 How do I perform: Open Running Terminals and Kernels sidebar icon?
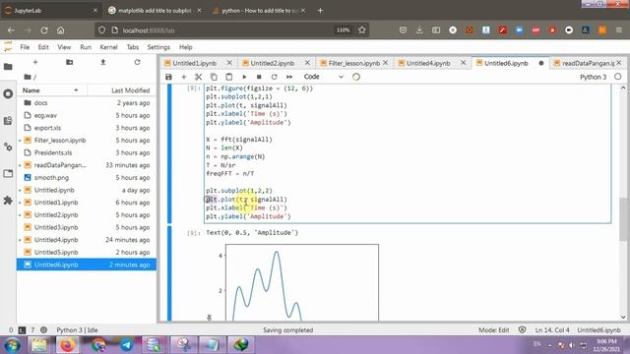pyautogui.click(x=8, y=94)
